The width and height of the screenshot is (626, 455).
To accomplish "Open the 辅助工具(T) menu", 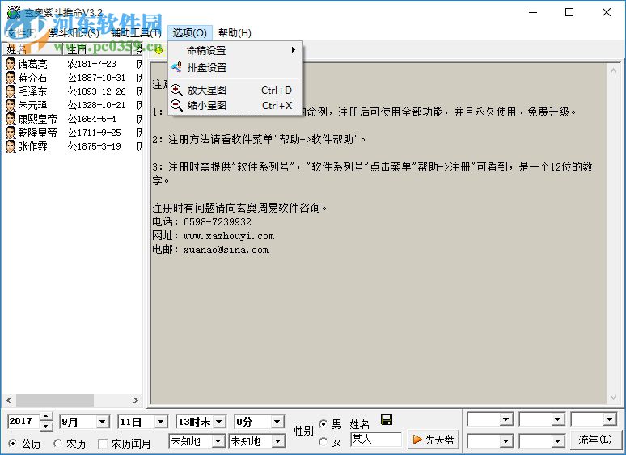I will pyautogui.click(x=136, y=33).
